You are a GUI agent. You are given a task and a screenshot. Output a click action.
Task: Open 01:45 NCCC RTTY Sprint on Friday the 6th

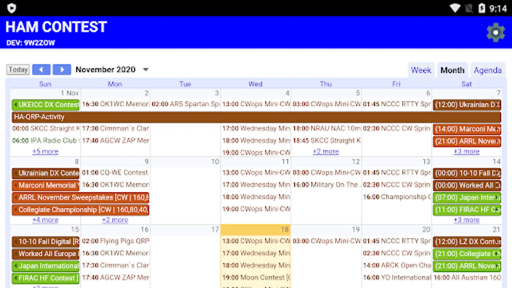(397, 104)
